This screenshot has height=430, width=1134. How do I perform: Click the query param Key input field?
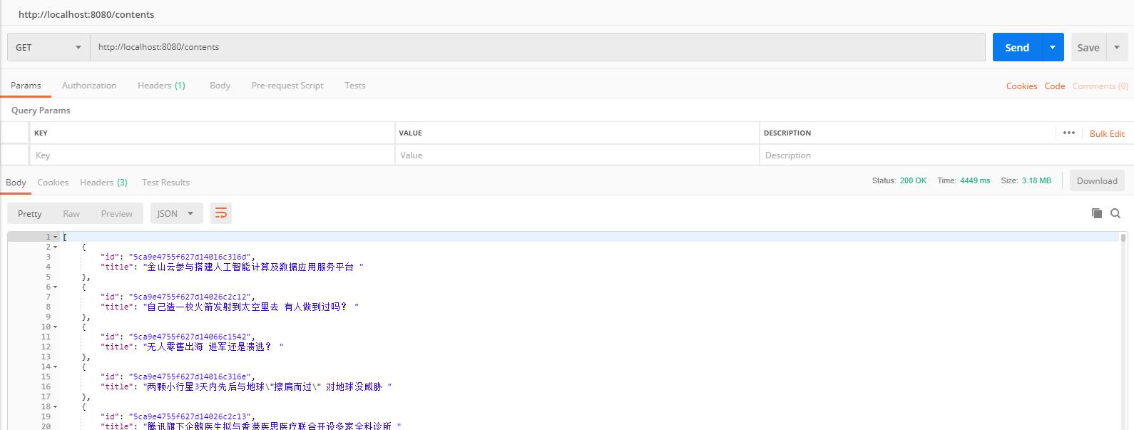[212, 155]
